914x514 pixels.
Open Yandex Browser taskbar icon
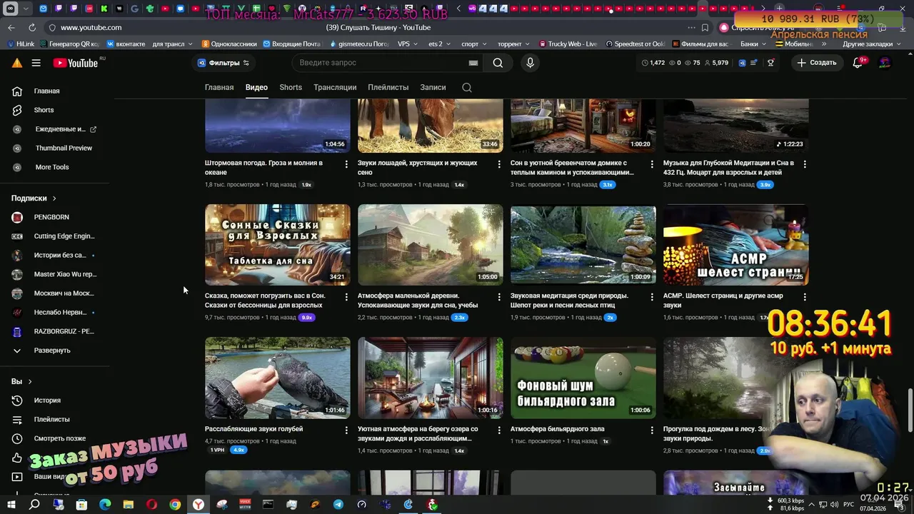[x=199, y=505]
